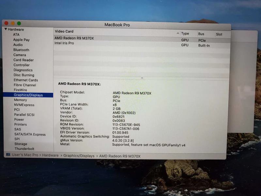The height and width of the screenshot is (196, 261).
Task: Open SAS section
Action: pos(18,129)
